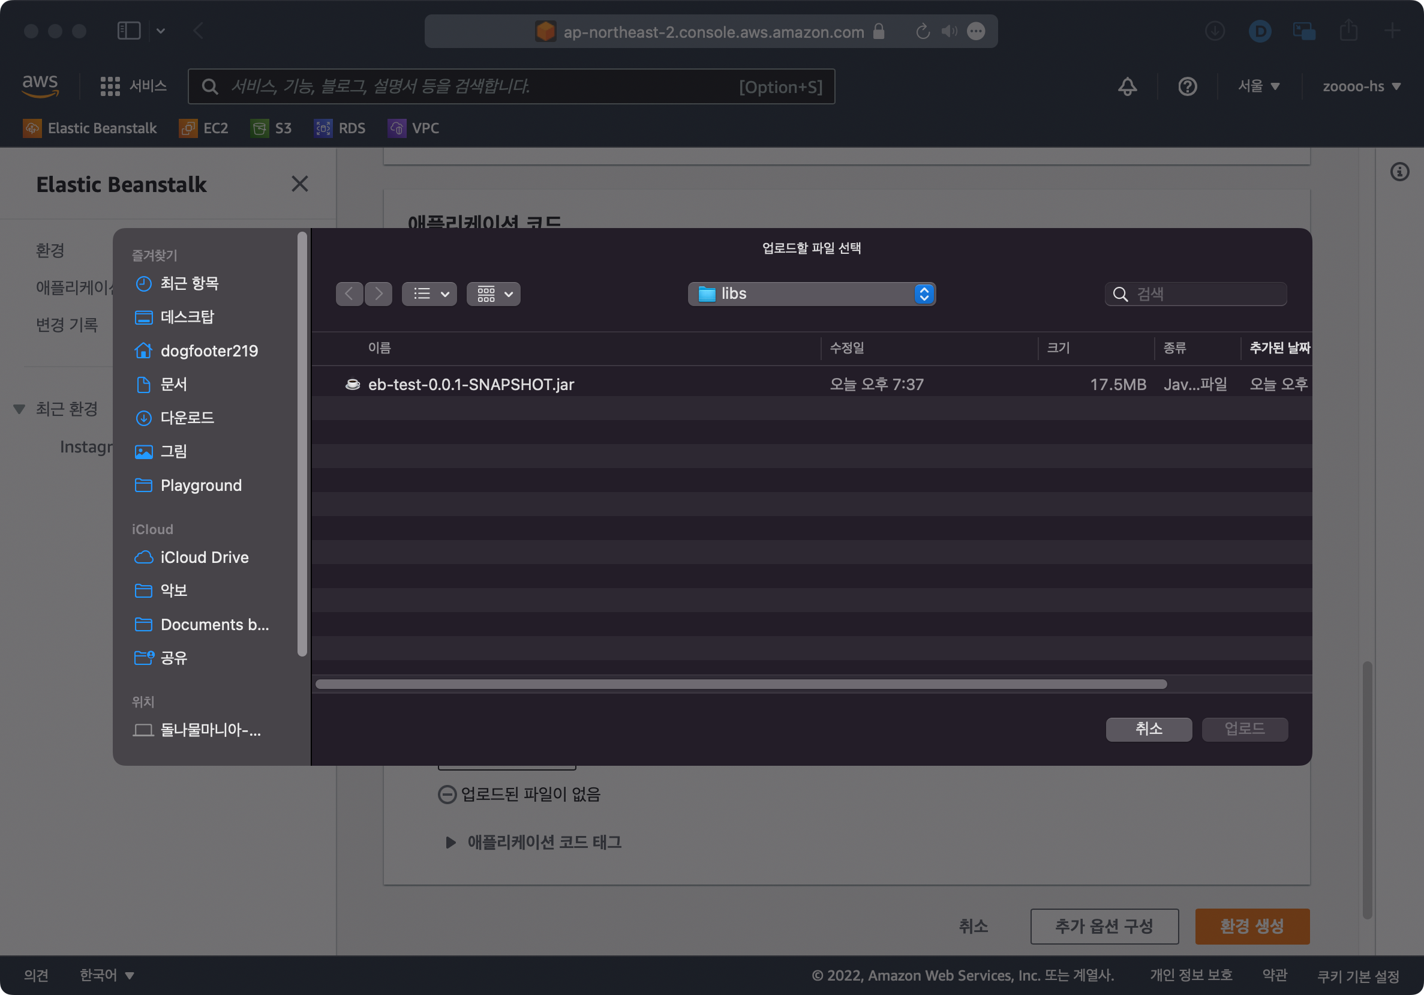Image resolution: width=1424 pixels, height=995 pixels.
Task: Click Configure more options (추가 옵션 구성)
Action: 1104,926
